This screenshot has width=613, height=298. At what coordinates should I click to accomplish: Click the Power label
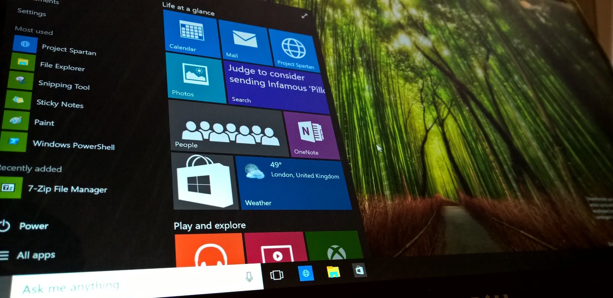[x=34, y=226]
